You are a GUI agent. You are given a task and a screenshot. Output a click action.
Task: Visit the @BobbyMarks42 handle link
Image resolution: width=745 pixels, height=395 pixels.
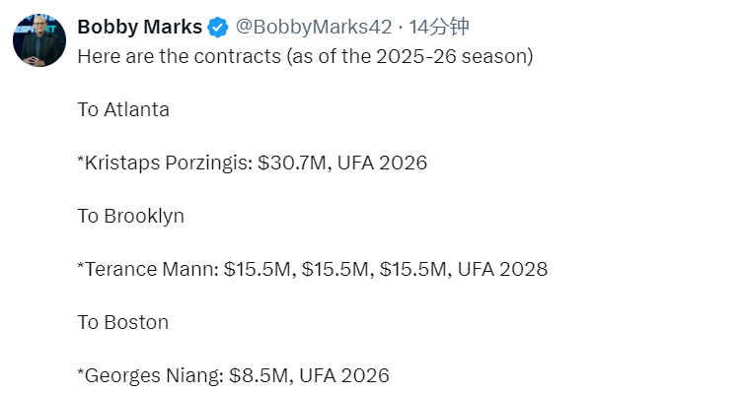click(x=314, y=27)
